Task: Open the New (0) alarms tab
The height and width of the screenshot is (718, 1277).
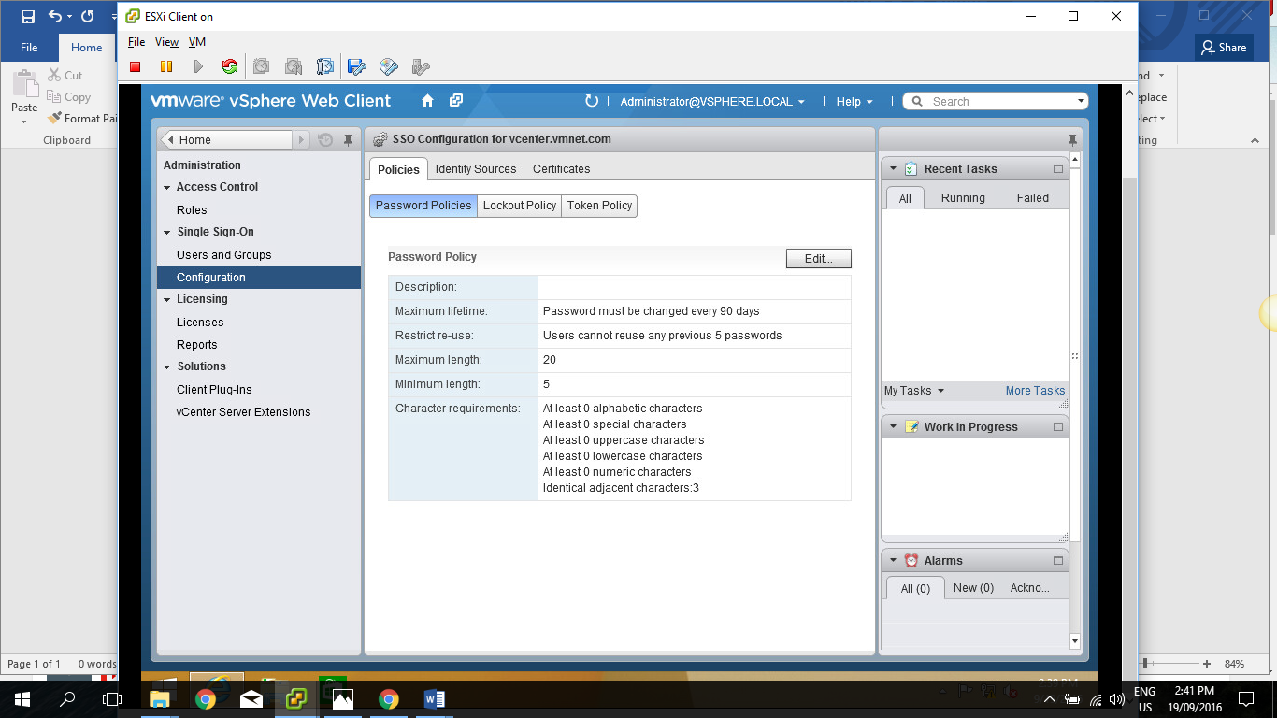Action: (973, 588)
